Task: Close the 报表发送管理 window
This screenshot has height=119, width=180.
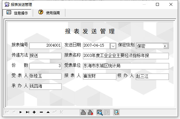Action: point(171,4)
